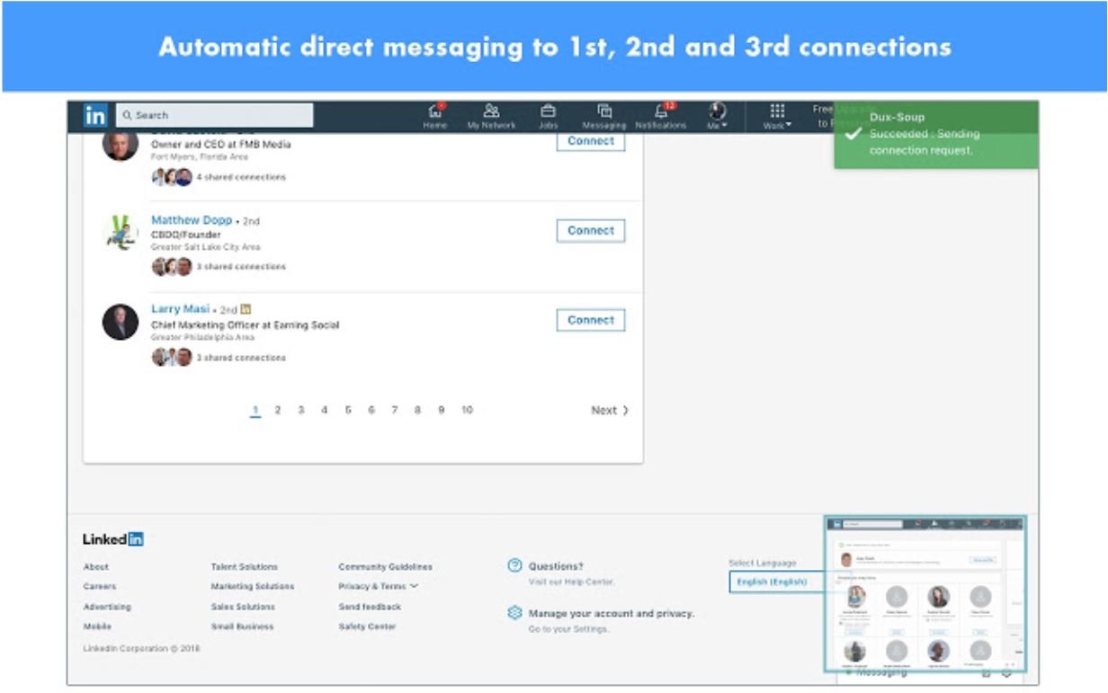Click Larry Masi's LinkedIn premium badge
The image size is (1108, 693).
(x=246, y=309)
